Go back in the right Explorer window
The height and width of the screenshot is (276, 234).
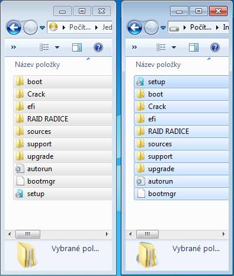tap(134, 27)
